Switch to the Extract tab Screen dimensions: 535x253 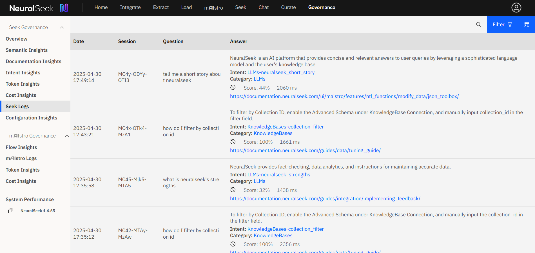[161, 7]
